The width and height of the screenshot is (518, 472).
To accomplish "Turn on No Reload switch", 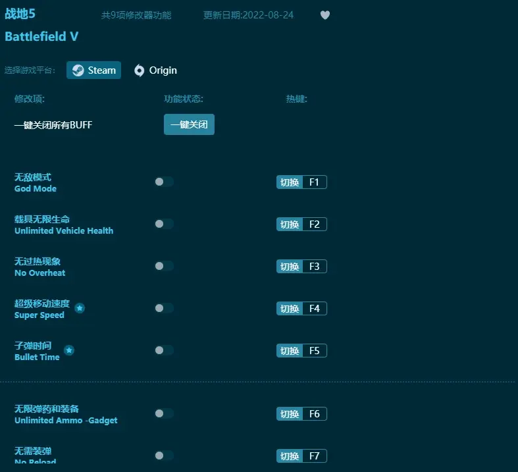I will 164,456.
